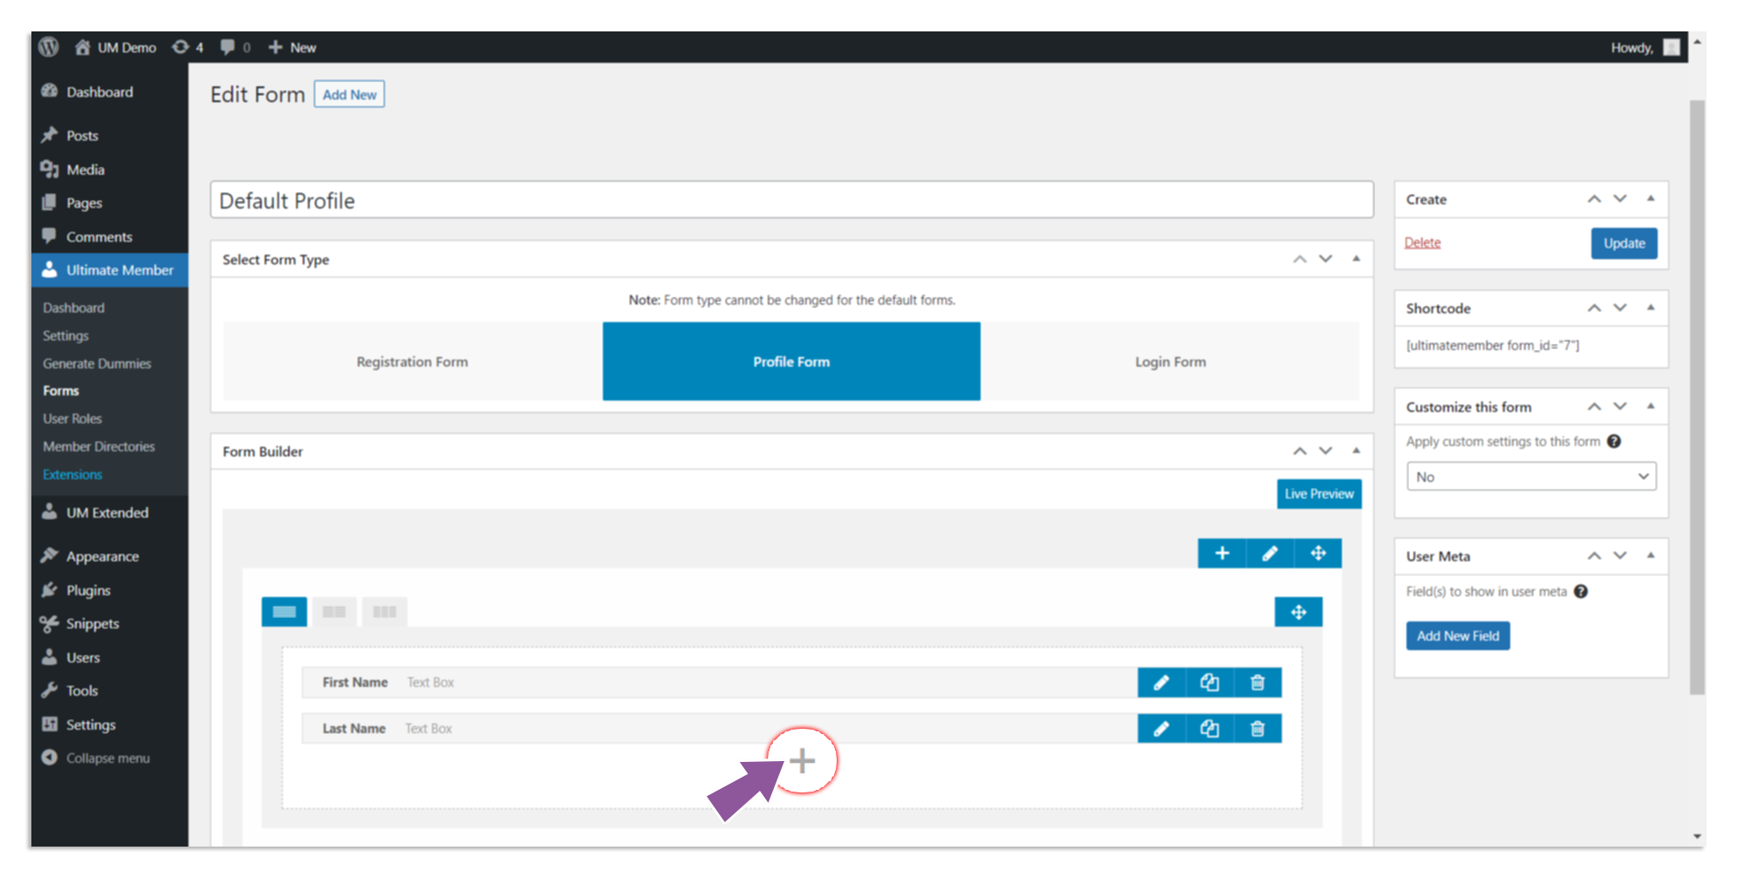This screenshot has width=1738, height=878.
Task: Open the WordPress logo menu
Action: pos(49,47)
